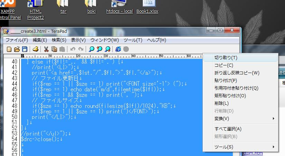
Task: Click the $drc->close(); code line
Action: pos(41,139)
